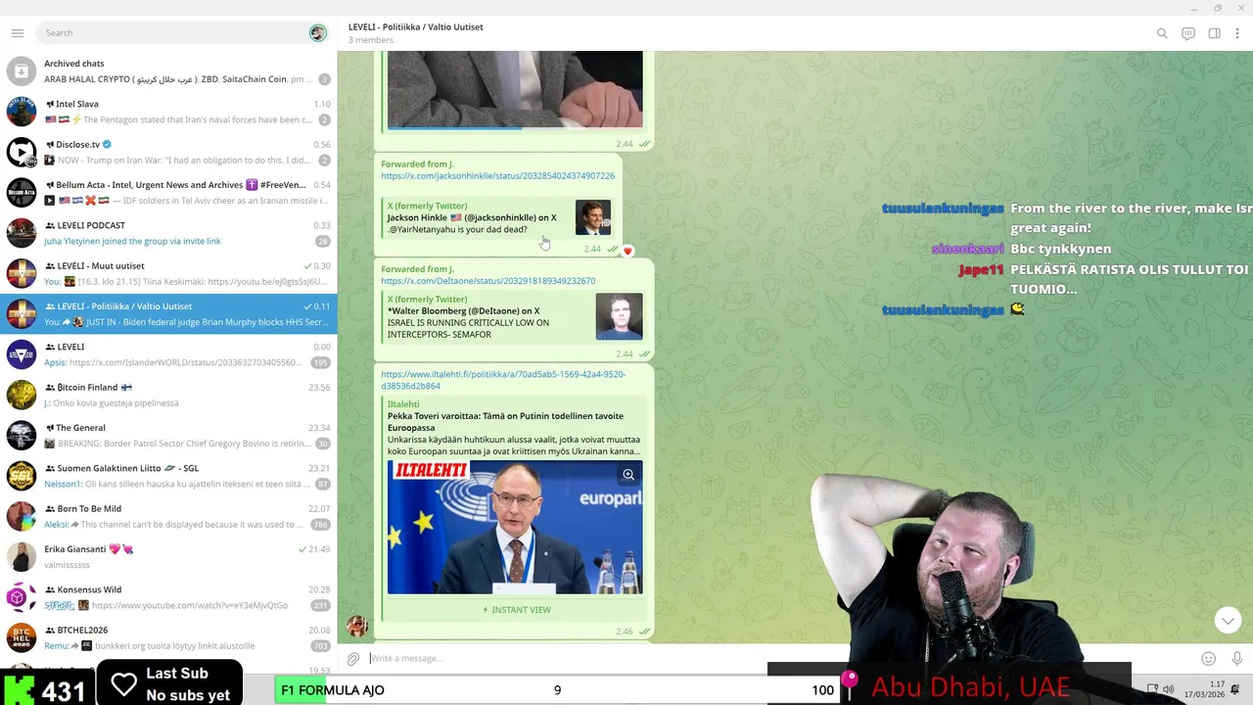The width and height of the screenshot is (1253, 705).
Task: Click Bellum Acta avatar
Action: (22, 193)
